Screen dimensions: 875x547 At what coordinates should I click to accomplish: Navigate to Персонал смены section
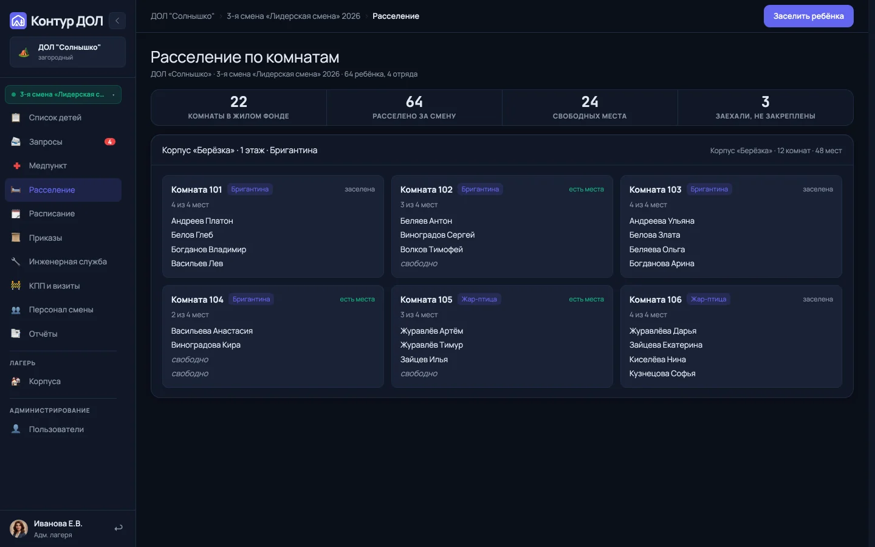(63, 309)
